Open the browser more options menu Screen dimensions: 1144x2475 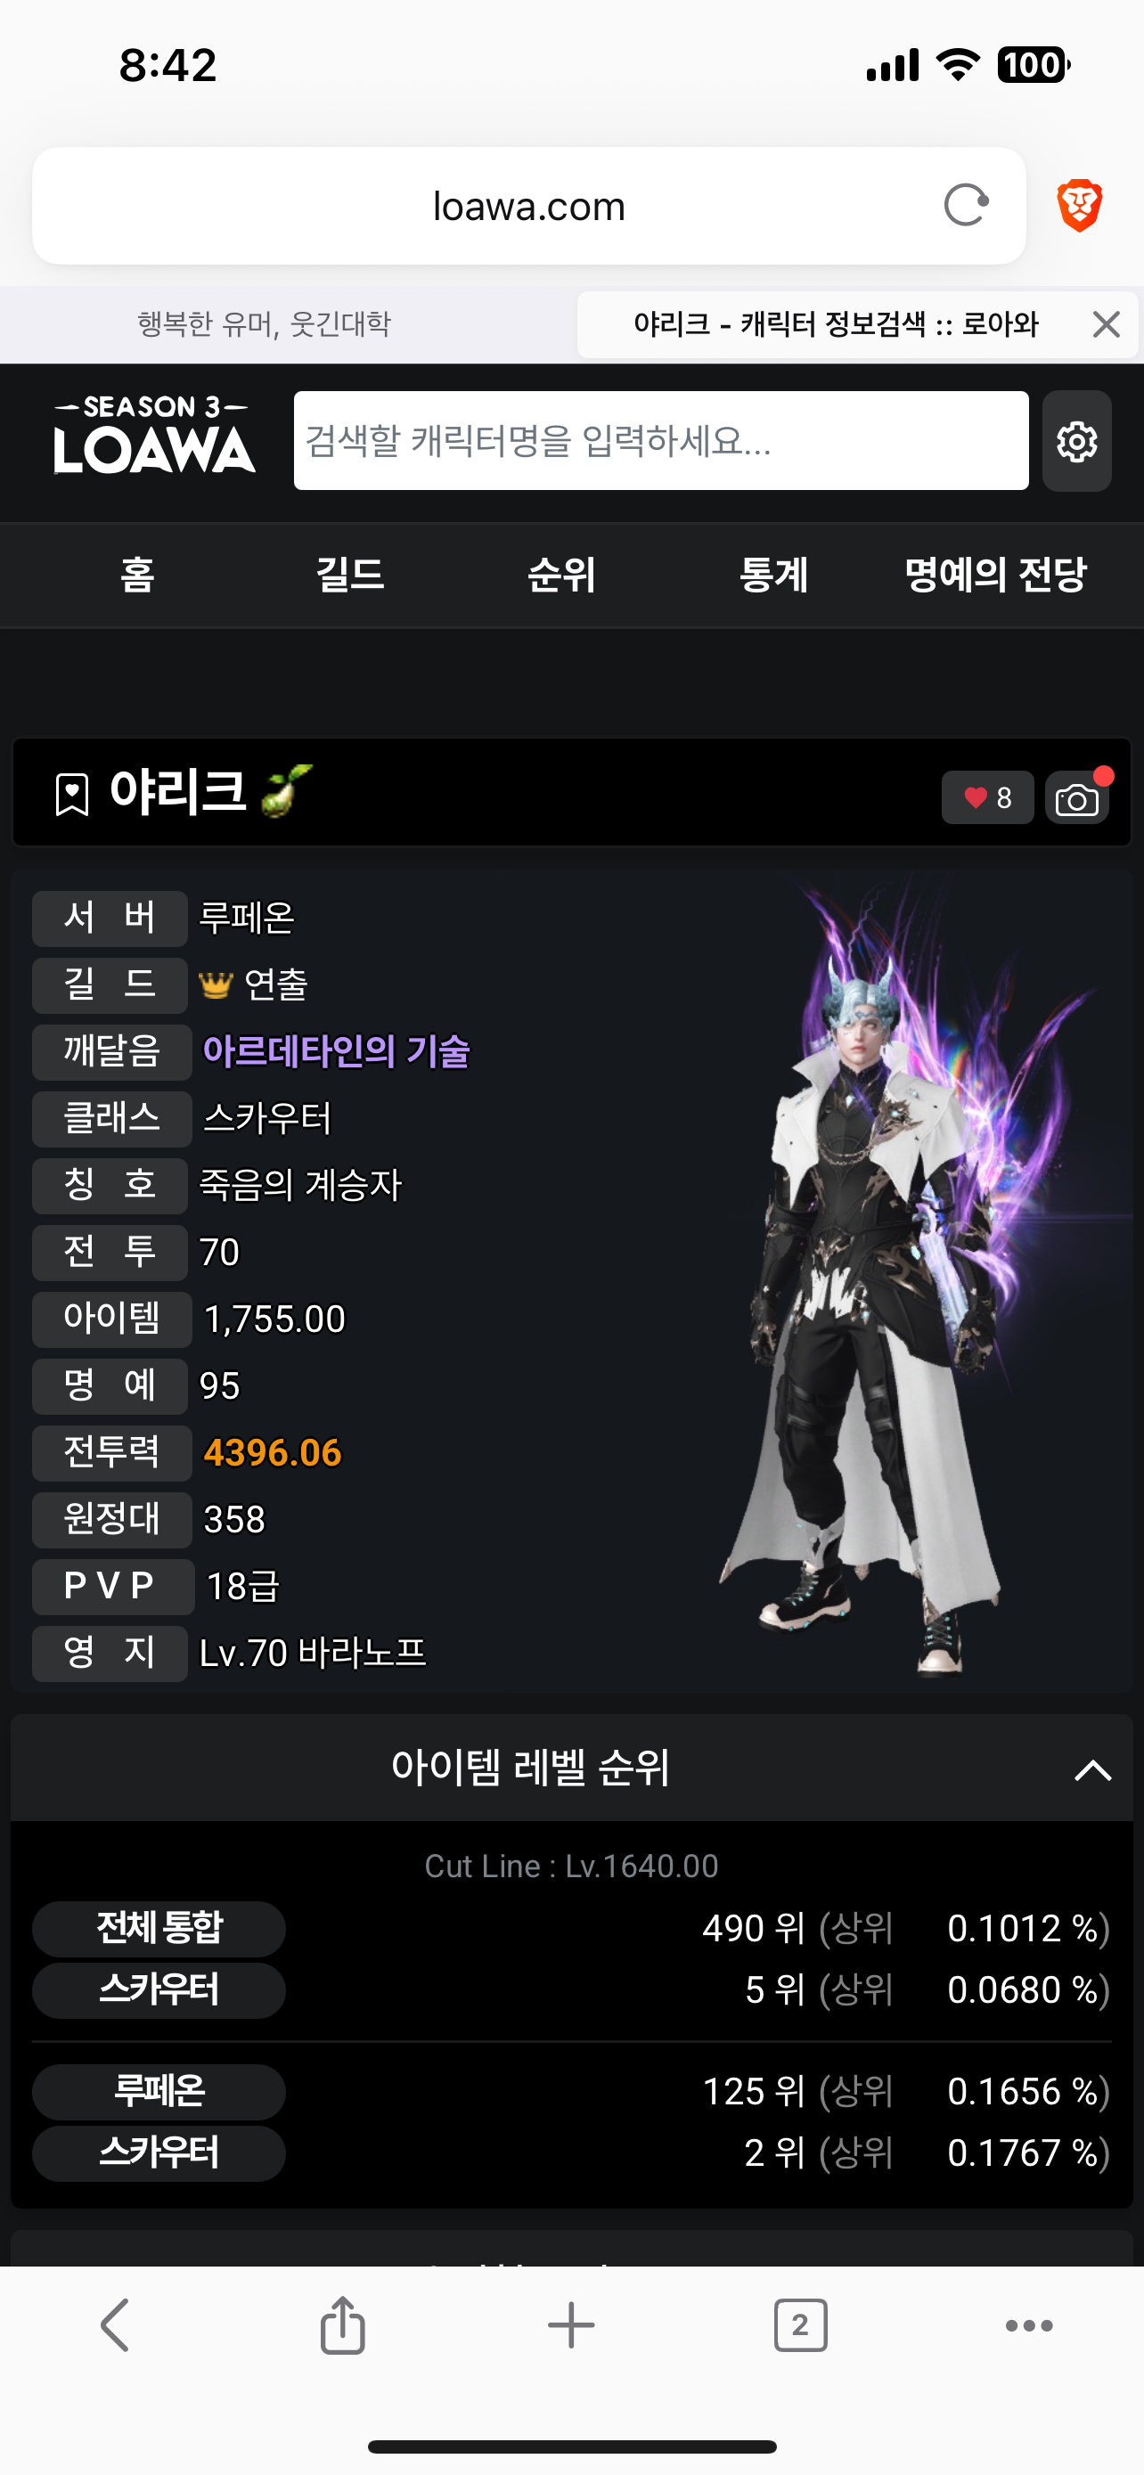pos(1029,2325)
